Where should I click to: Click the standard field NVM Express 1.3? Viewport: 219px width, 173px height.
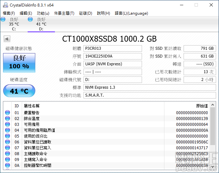coord(150,87)
